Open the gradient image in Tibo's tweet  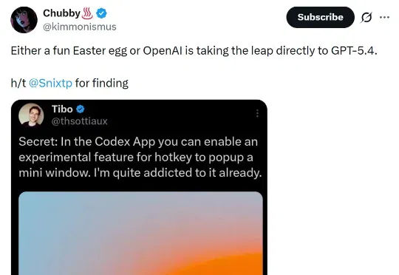point(140,234)
